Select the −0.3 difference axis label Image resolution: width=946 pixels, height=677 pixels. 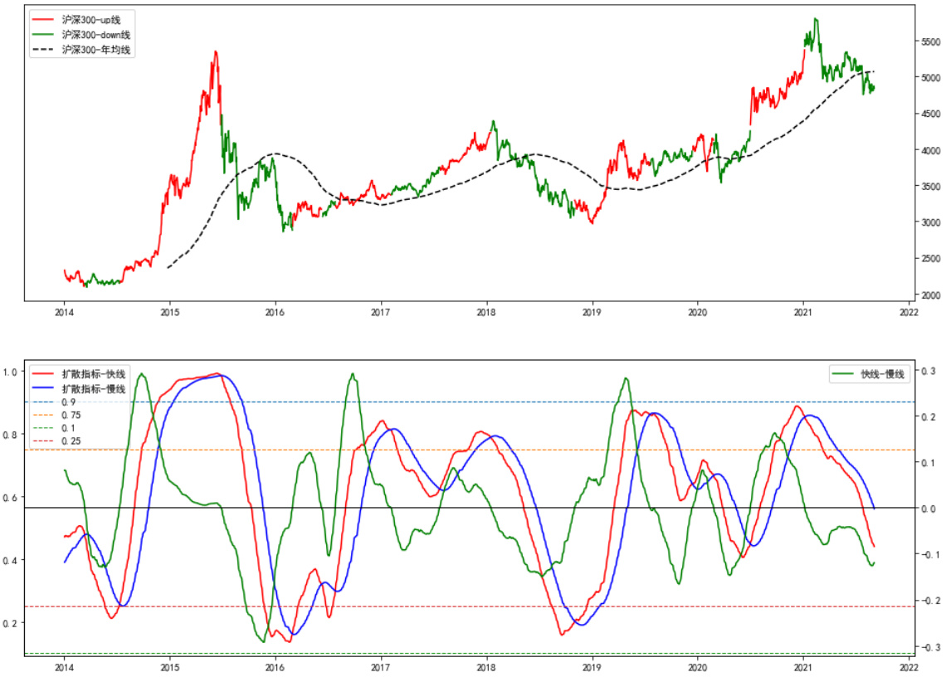coord(930,647)
